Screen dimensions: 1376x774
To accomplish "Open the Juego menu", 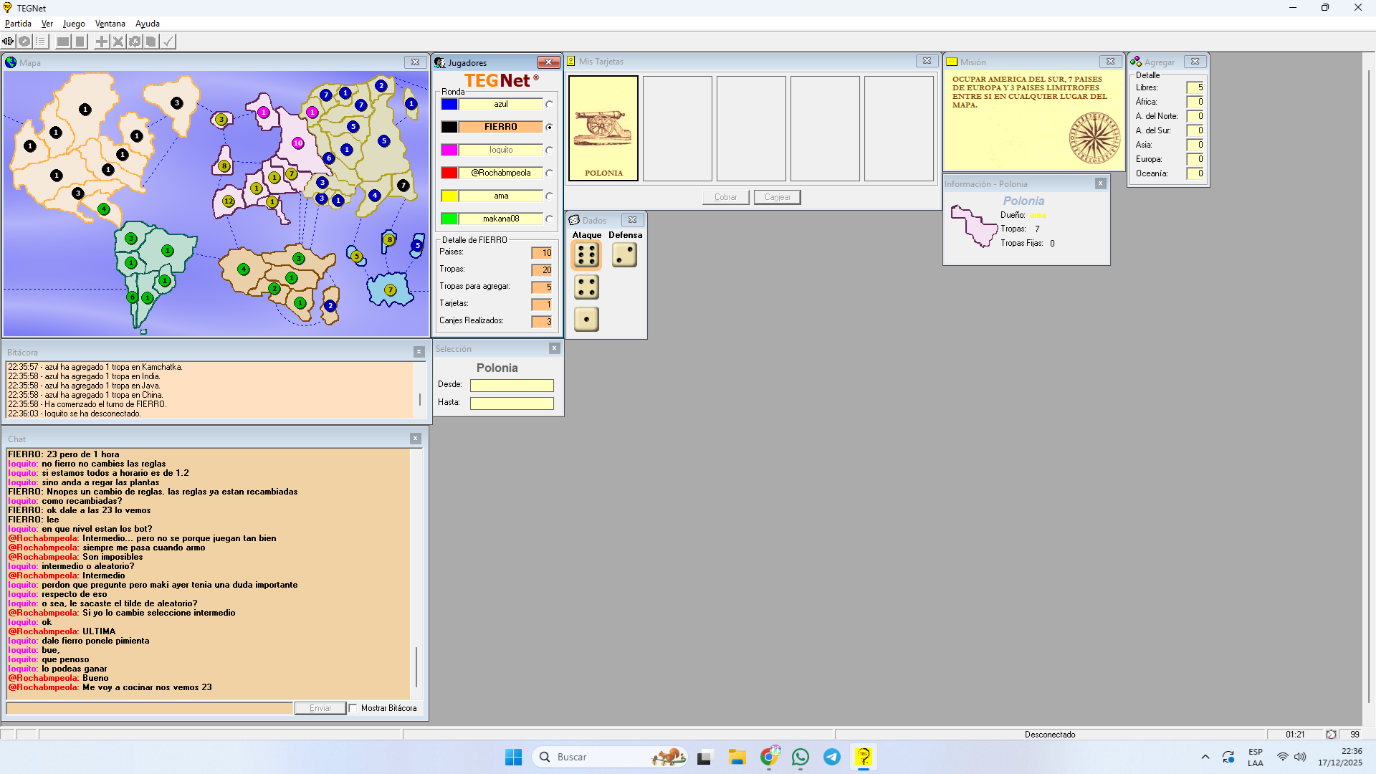I will pyautogui.click(x=74, y=24).
